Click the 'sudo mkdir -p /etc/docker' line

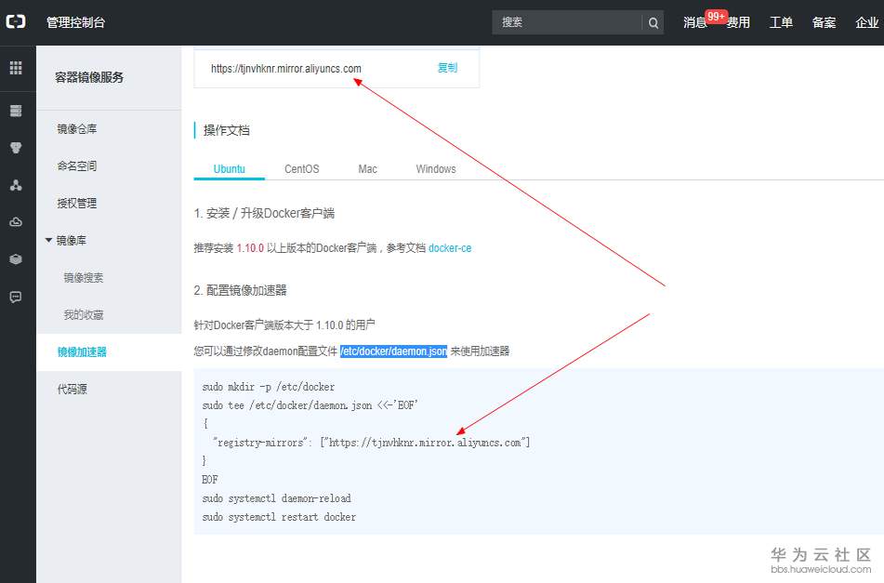(x=269, y=387)
